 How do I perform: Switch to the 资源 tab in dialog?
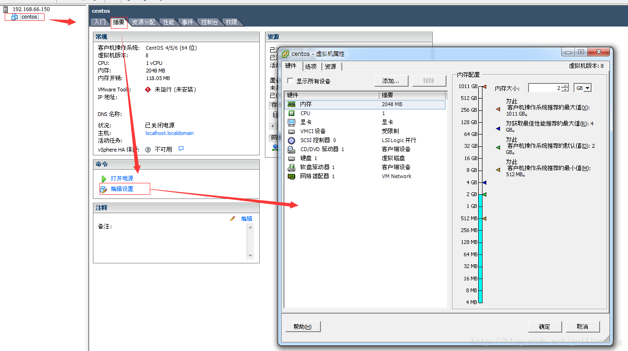(x=331, y=66)
